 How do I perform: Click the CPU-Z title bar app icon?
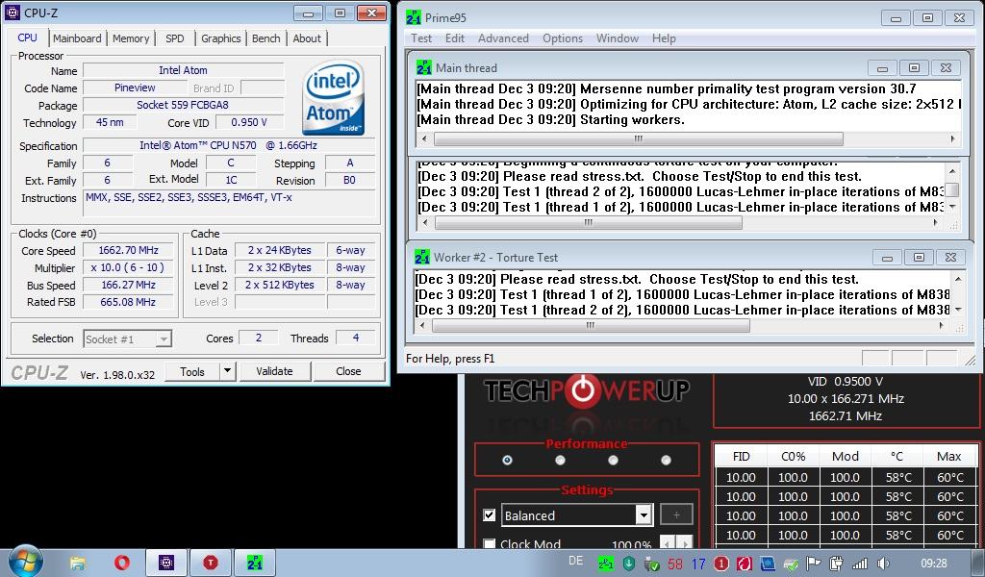pyautogui.click(x=12, y=13)
